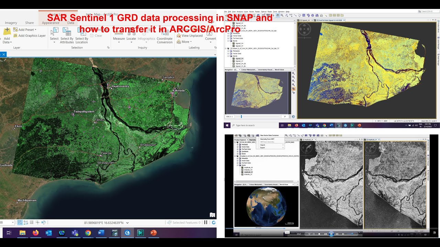This screenshot has height=247, width=440.
Task: Open the Radar menu in top SNAP window
Action: click(269, 12)
